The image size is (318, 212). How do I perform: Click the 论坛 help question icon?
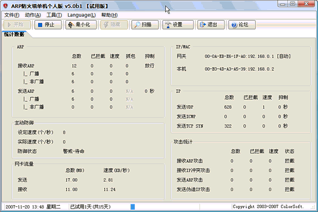click(234, 25)
